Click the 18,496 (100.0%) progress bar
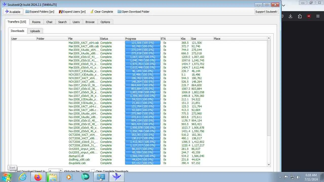324x182 pixels. pos(143,75)
